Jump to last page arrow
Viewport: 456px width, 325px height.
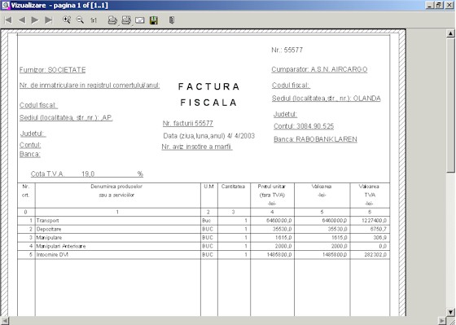[x=49, y=20]
